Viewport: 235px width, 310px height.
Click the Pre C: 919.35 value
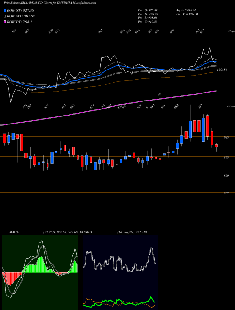pyautogui.click(x=148, y=22)
